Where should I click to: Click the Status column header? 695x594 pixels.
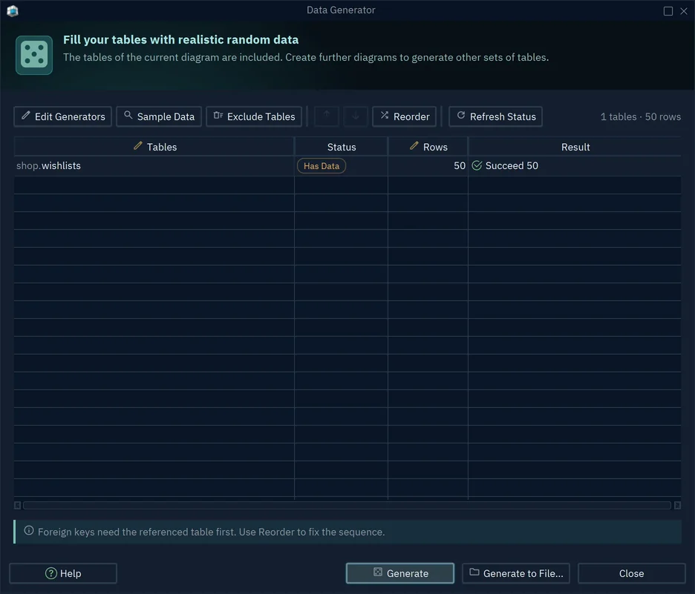click(x=342, y=147)
